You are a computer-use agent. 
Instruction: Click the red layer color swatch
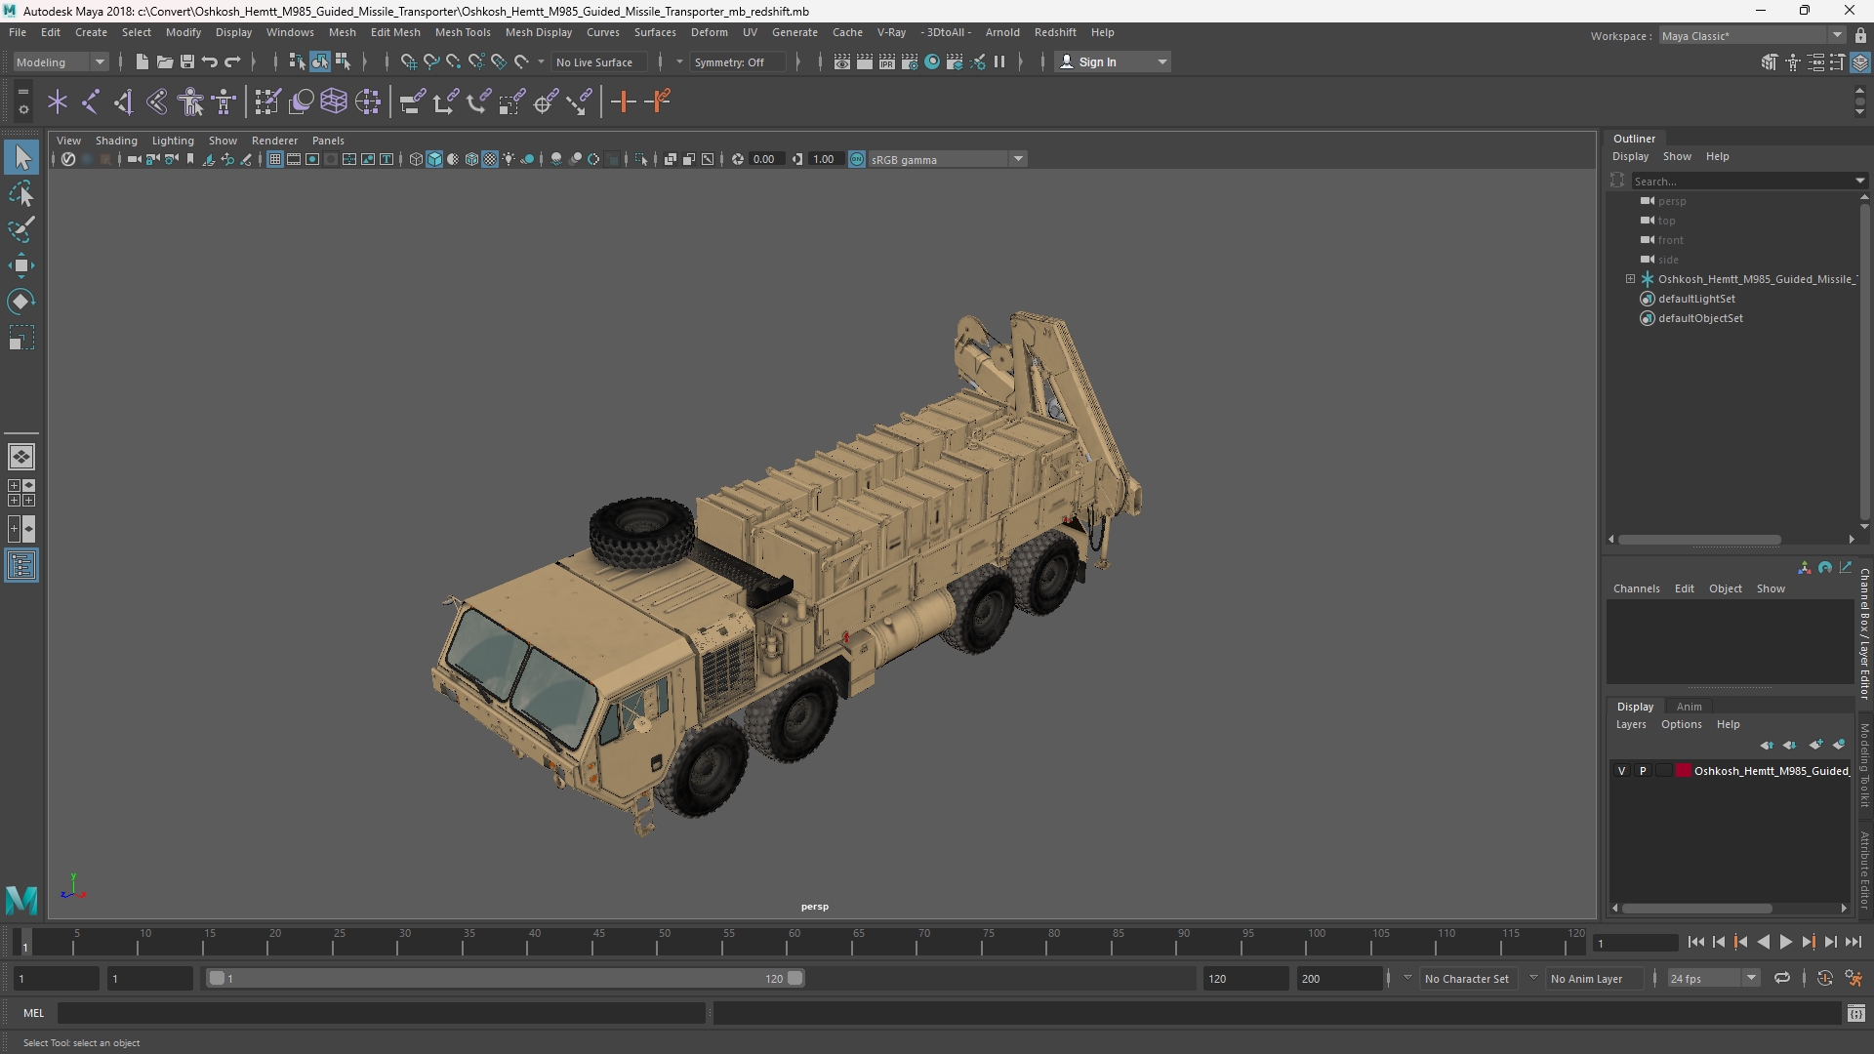(1684, 771)
